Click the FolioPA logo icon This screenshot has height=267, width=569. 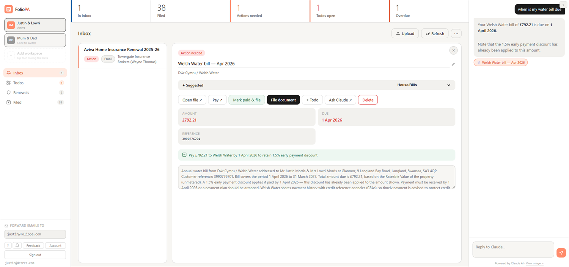click(x=8, y=9)
